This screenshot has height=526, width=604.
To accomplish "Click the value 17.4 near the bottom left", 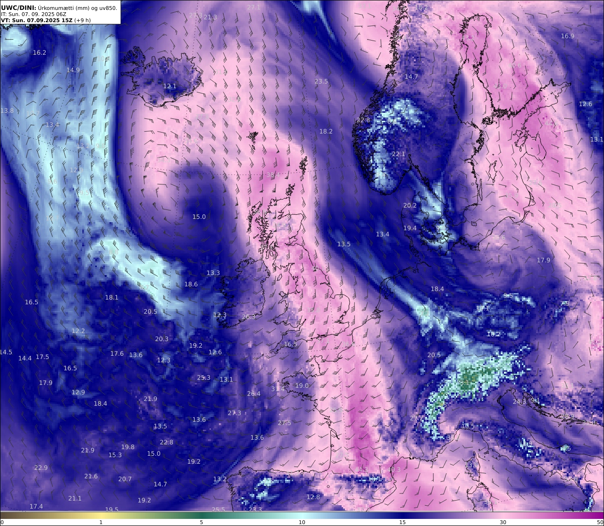I will pos(36,506).
